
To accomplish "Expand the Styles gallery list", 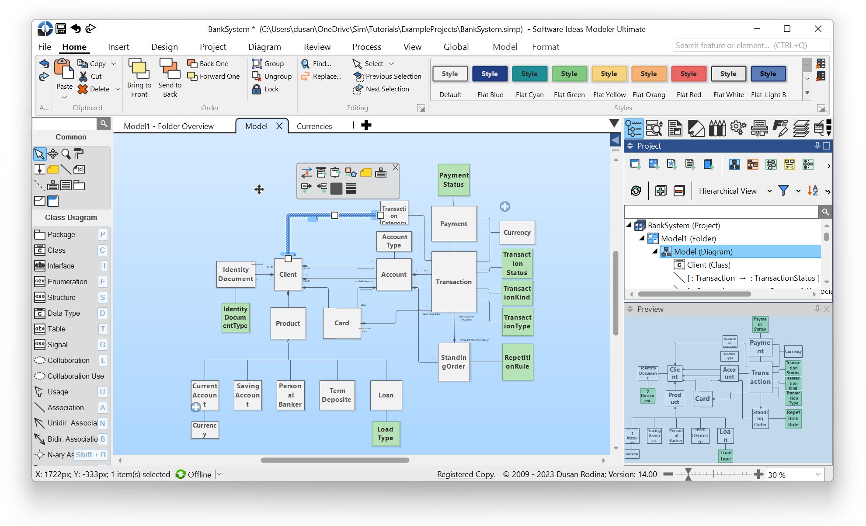I will point(807,93).
